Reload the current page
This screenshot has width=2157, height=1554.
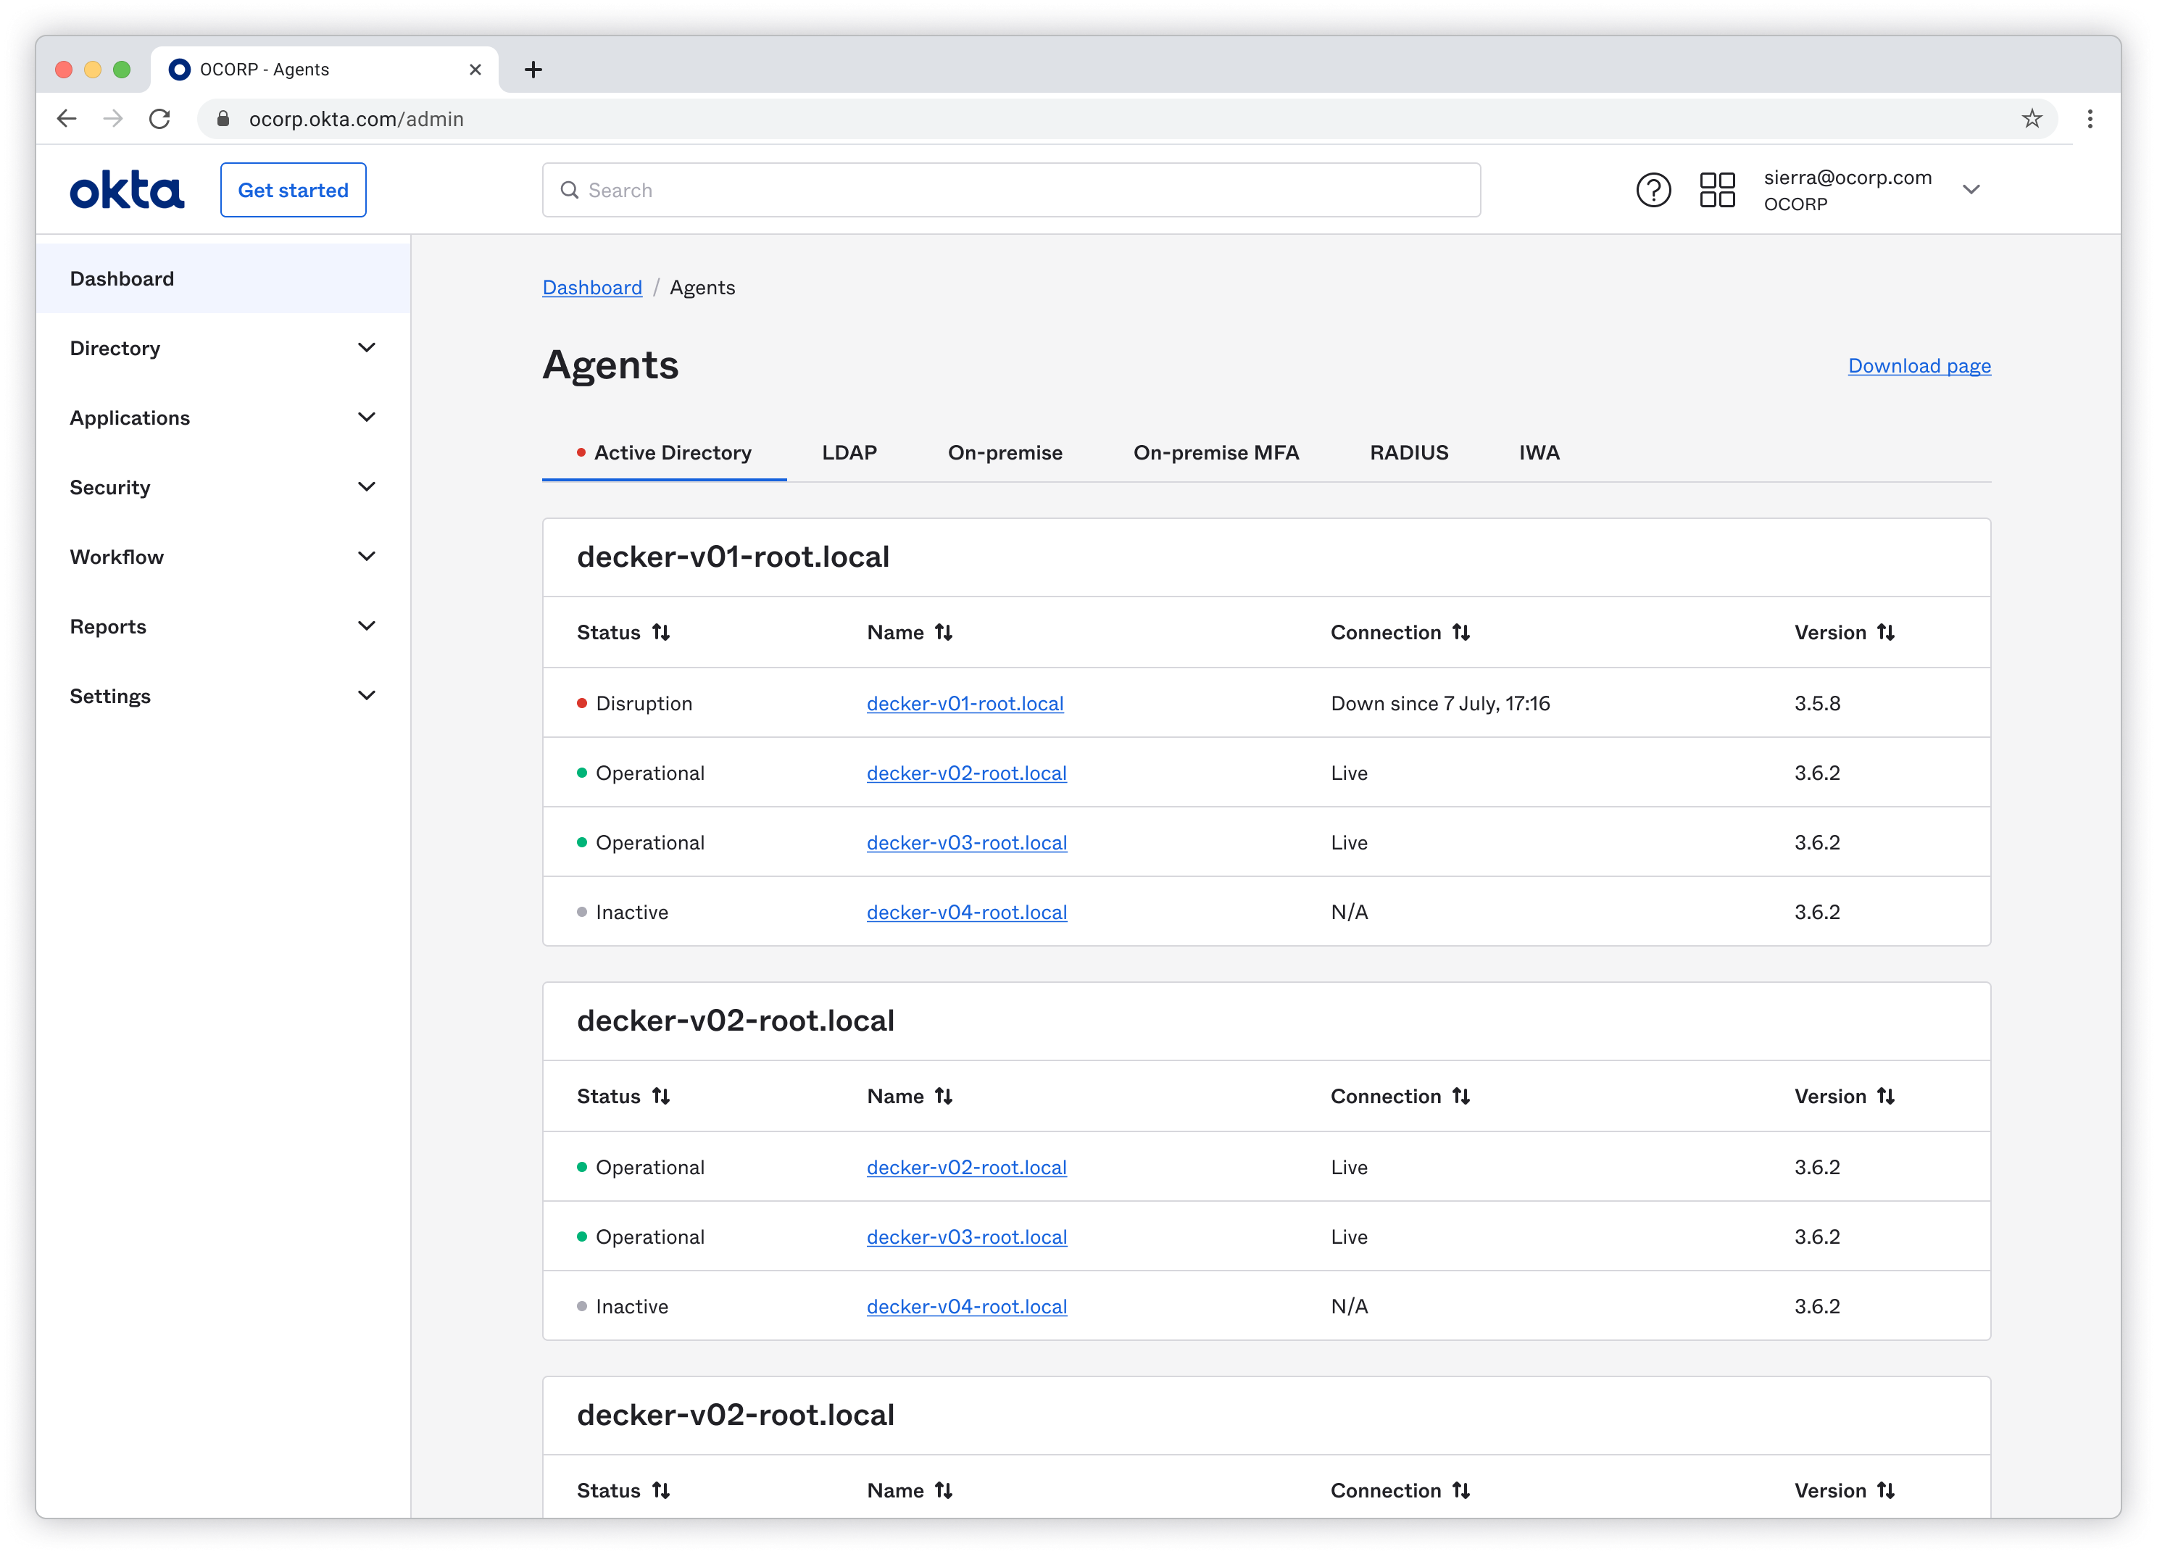[159, 119]
